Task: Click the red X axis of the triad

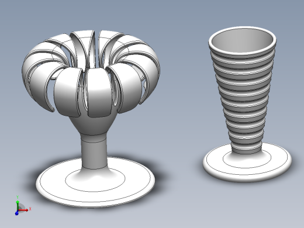Action: tap(23, 210)
